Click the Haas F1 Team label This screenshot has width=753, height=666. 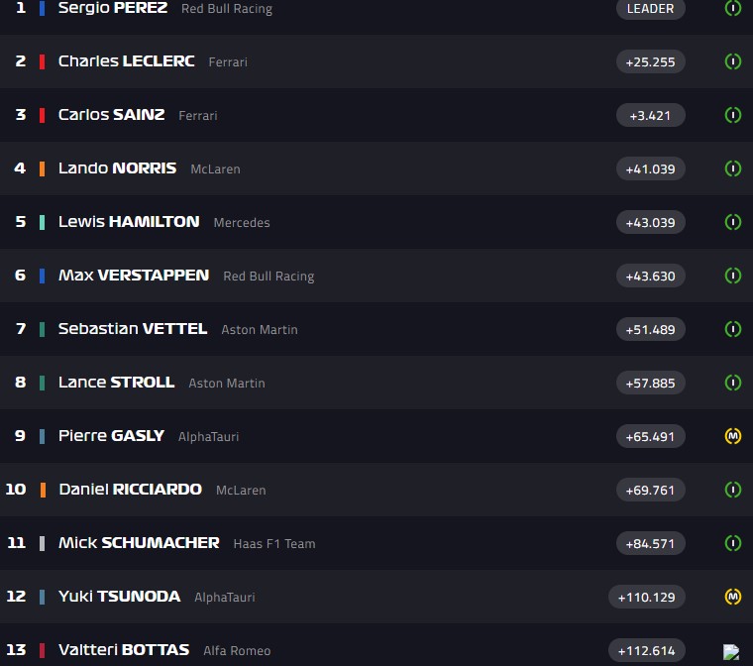[x=275, y=544]
